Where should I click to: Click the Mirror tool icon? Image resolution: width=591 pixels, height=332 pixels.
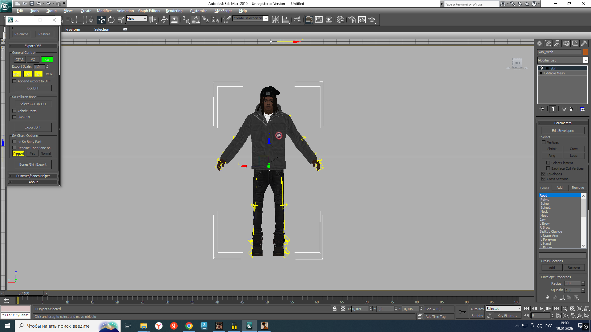(x=275, y=20)
